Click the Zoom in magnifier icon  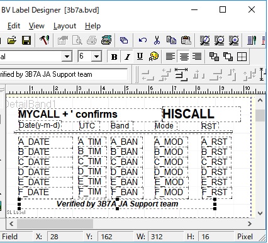tap(234, 40)
